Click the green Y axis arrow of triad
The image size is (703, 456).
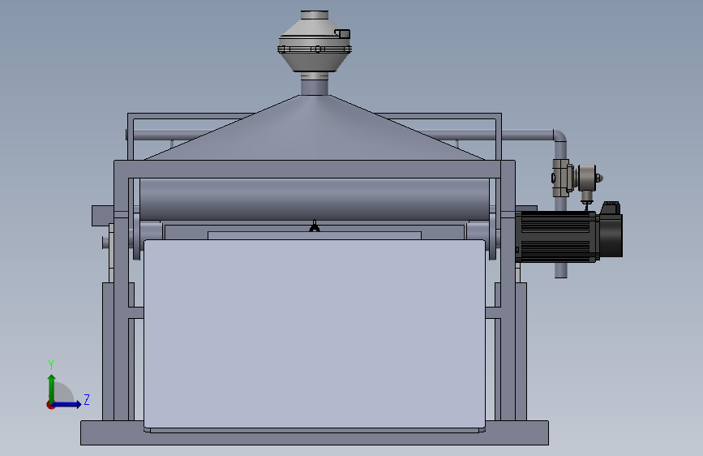point(52,388)
